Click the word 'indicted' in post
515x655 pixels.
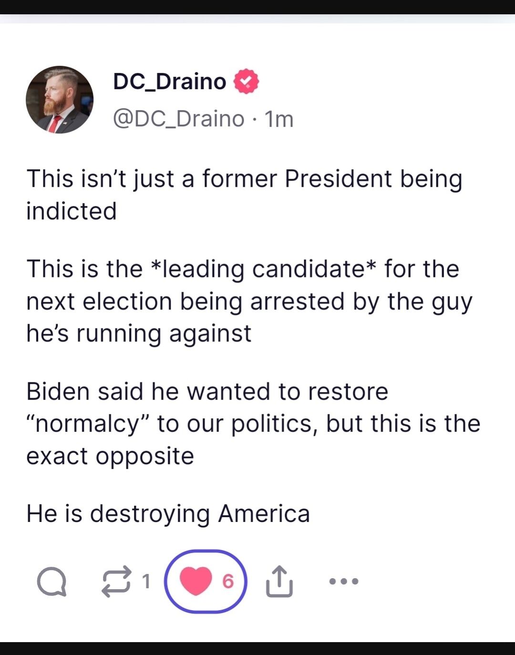point(72,211)
